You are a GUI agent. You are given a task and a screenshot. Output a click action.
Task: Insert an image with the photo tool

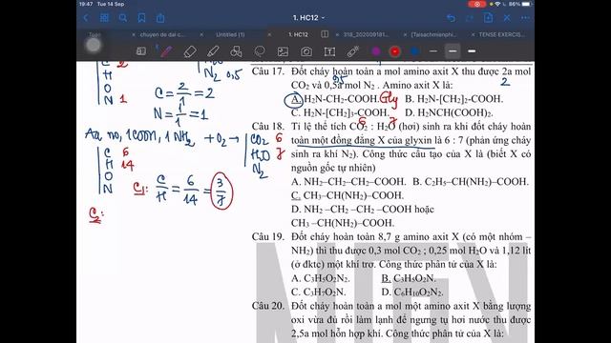(283, 51)
